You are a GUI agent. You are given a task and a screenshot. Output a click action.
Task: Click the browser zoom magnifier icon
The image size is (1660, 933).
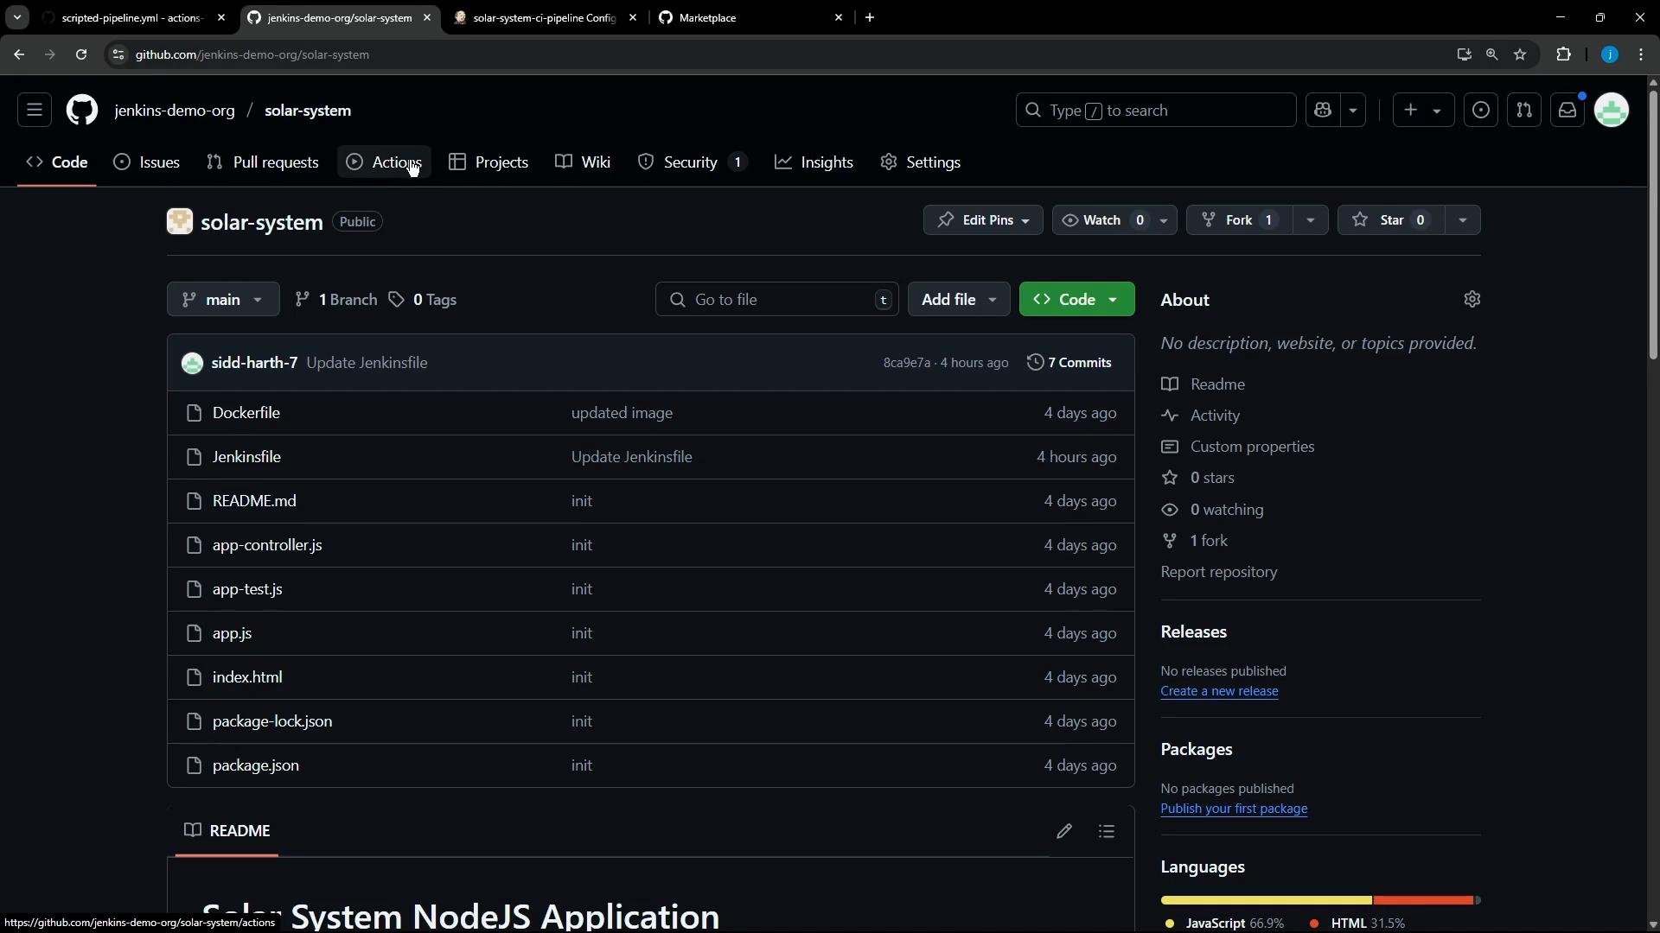click(x=1492, y=54)
